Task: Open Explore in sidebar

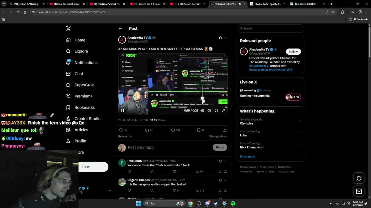Action: [x=77, y=51]
